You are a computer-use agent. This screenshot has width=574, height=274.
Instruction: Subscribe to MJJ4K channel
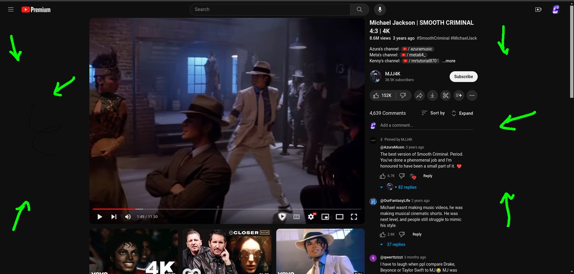pos(464,76)
